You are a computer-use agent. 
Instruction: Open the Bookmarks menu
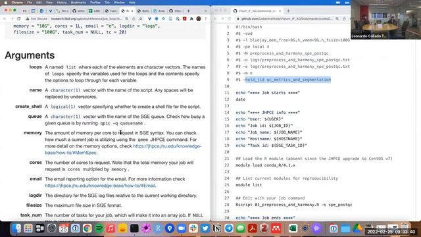tap(78, 3)
